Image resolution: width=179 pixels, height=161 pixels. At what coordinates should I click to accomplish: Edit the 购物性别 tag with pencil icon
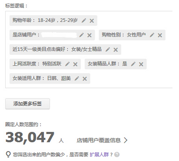coord(152,35)
